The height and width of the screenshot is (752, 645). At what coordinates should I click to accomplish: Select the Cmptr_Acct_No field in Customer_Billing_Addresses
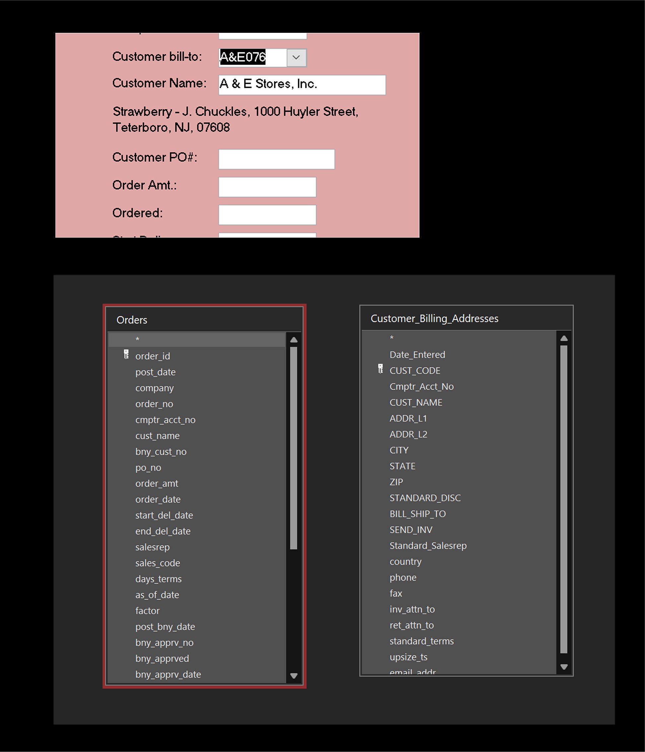pos(459,386)
